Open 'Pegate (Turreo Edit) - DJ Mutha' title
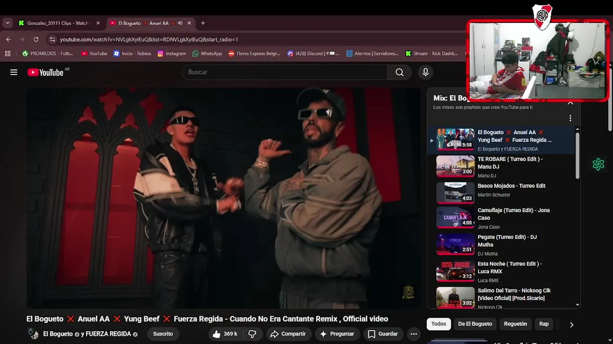Image resolution: width=613 pixels, height=344 pixels. (507, 241)
